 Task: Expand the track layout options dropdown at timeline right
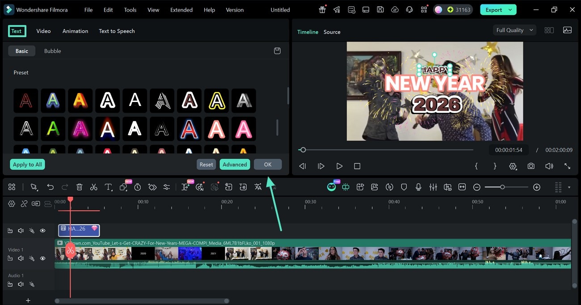tap(569, 187)
